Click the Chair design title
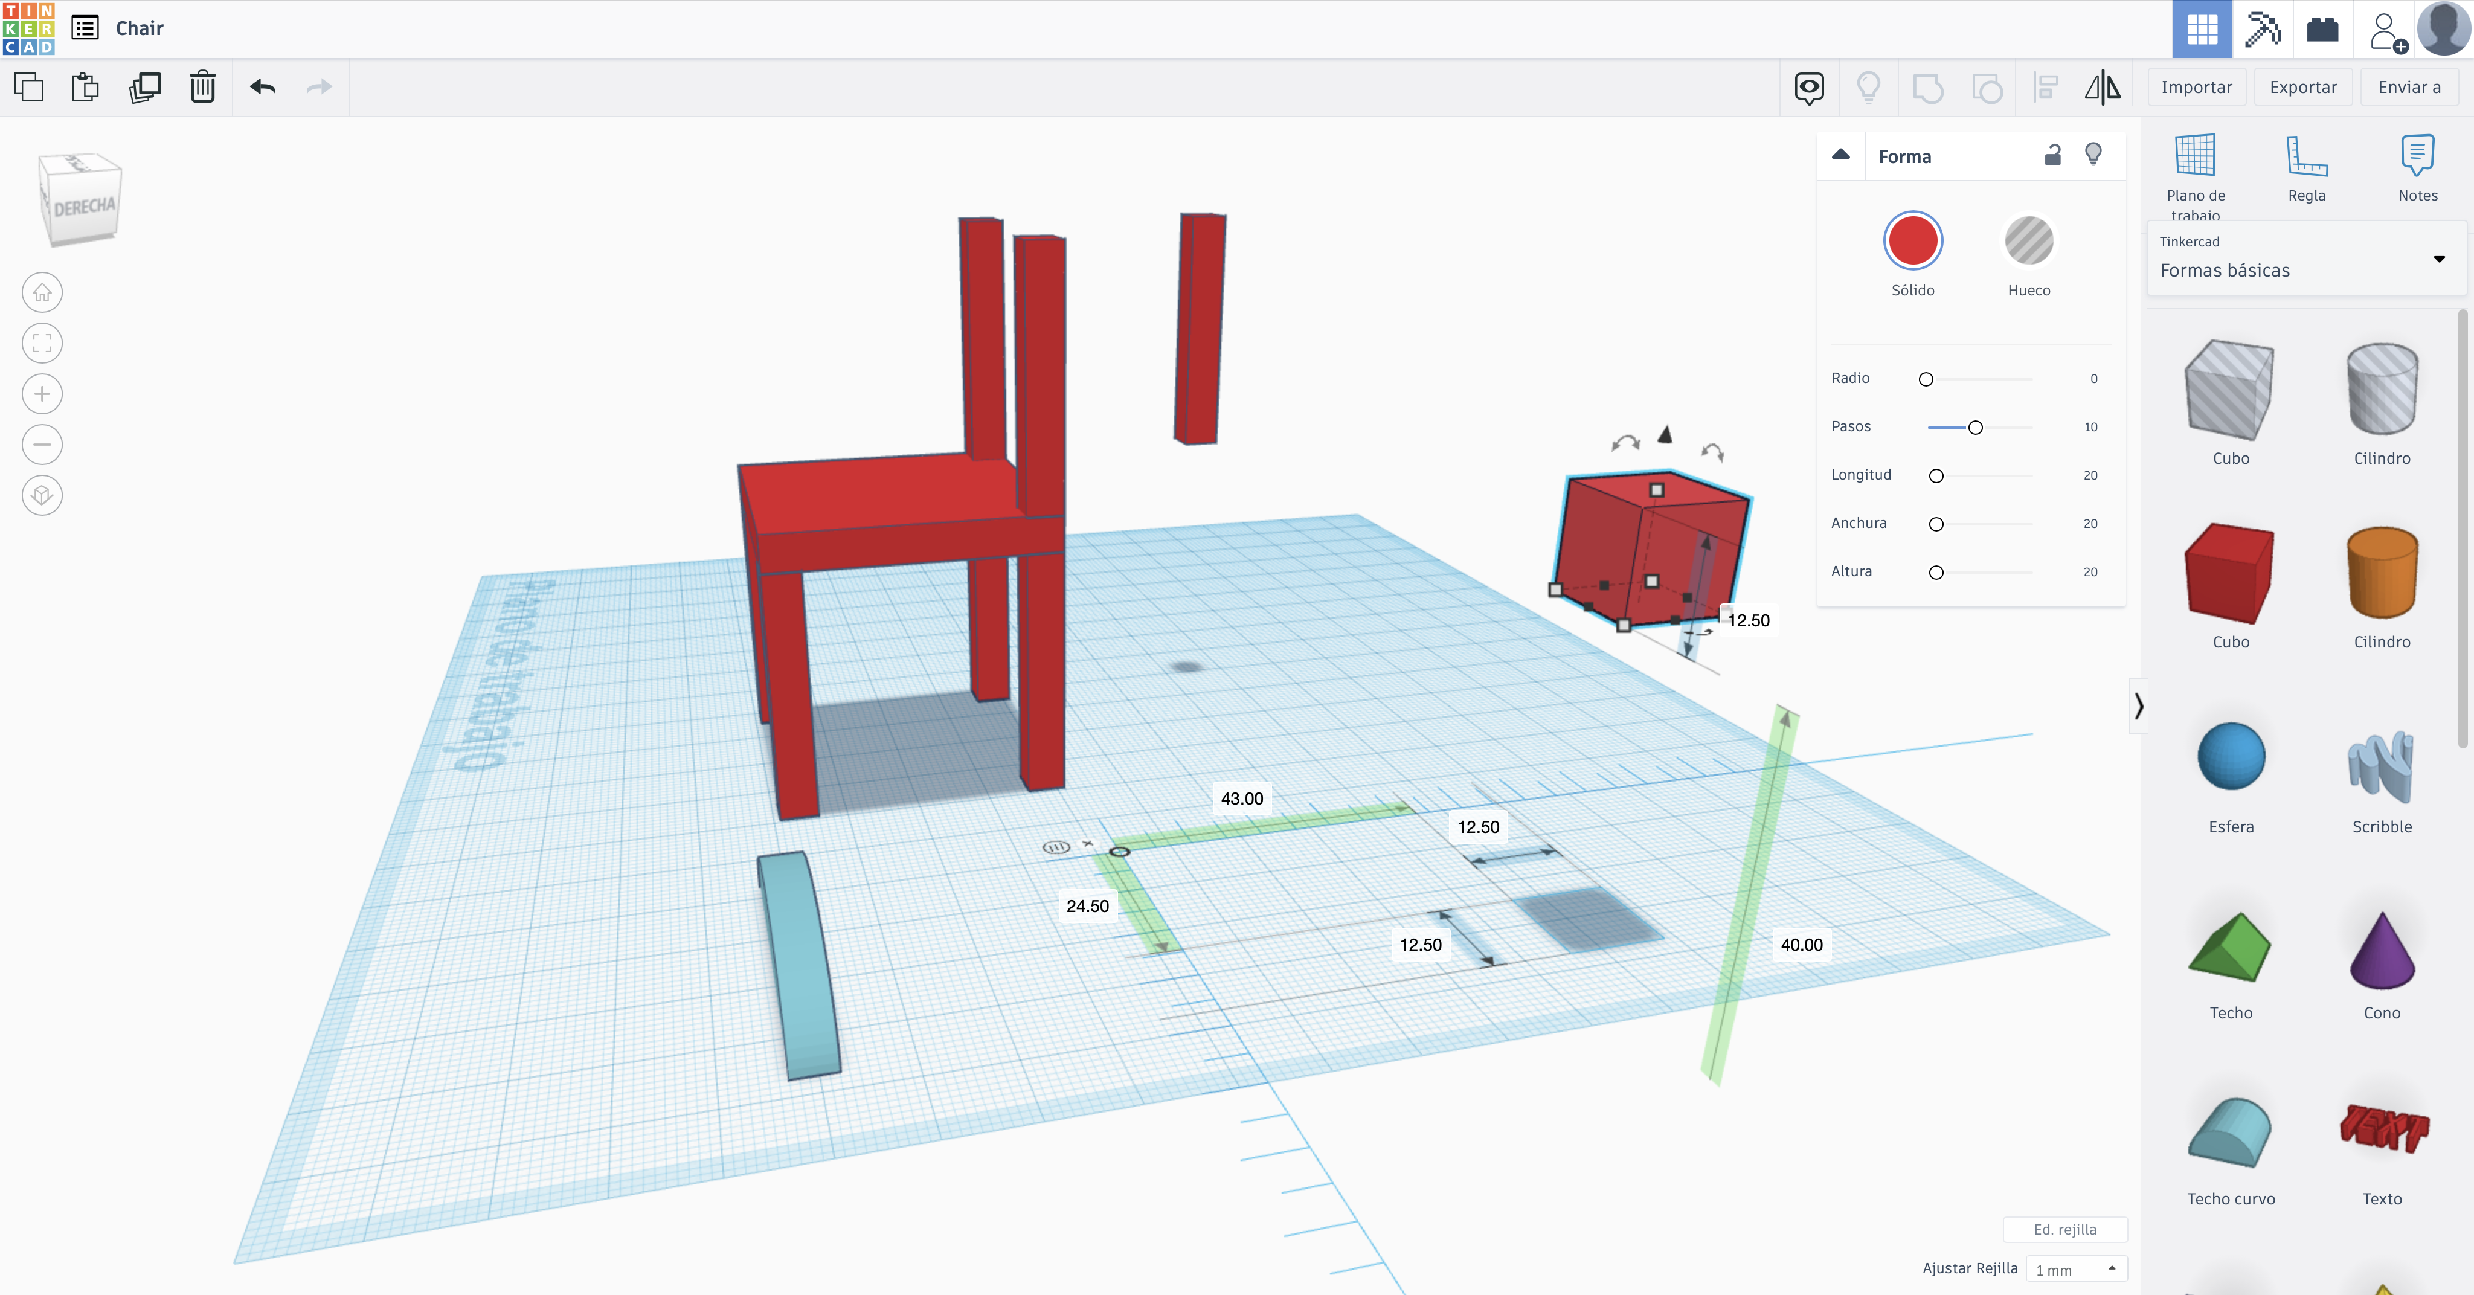The image size is (2474, 1295). [140, 28]
